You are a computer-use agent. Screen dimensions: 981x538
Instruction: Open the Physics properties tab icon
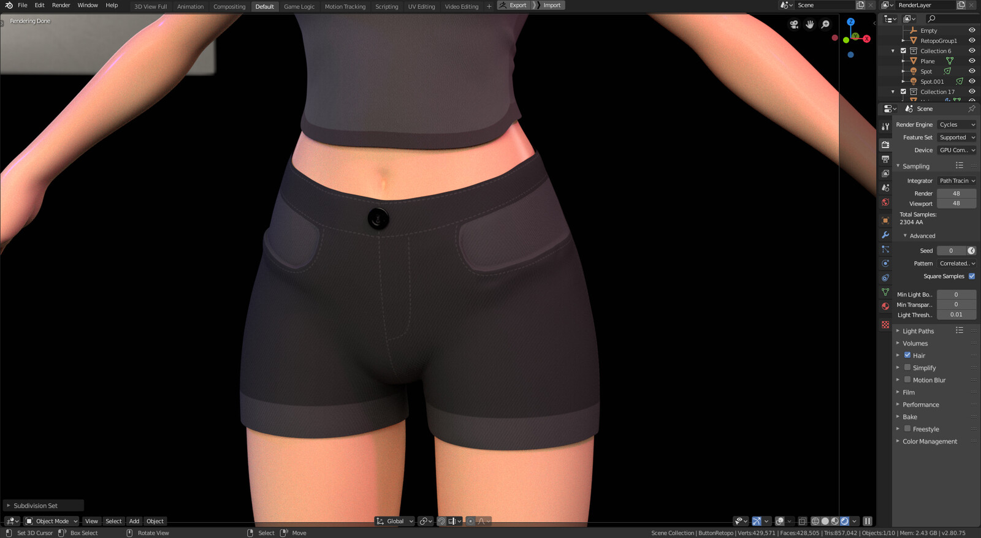(x=885, y=263)
